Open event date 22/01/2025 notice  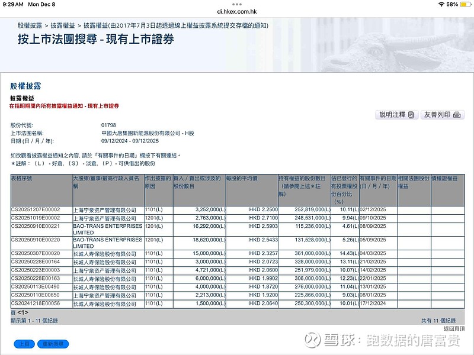click(373, 278)
